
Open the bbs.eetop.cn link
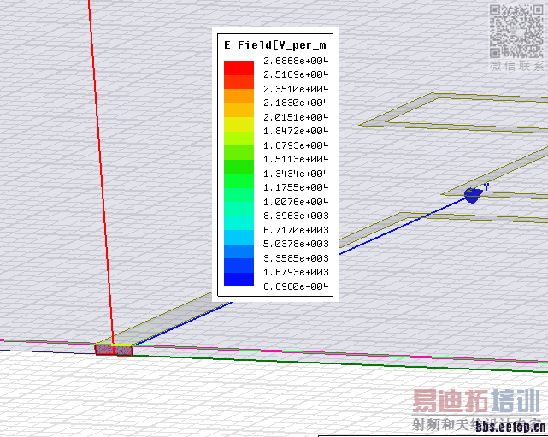(510, 427)
